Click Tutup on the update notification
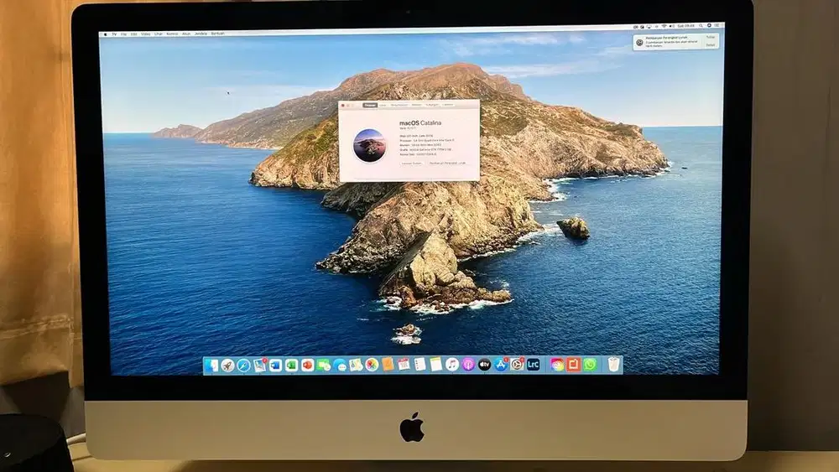The width and height of the screenshot is (839, 472). (711, 37)
